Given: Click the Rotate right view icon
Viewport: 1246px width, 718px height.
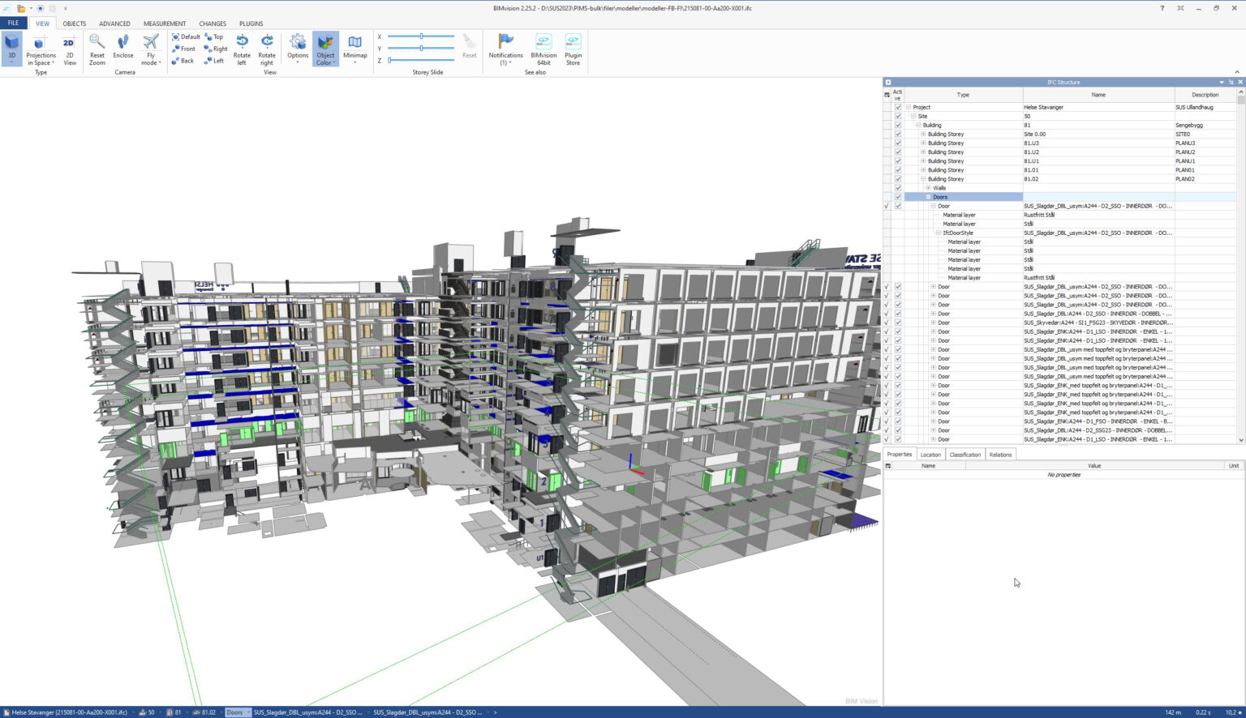Looking at the screenshot, I should coord(267,49).
